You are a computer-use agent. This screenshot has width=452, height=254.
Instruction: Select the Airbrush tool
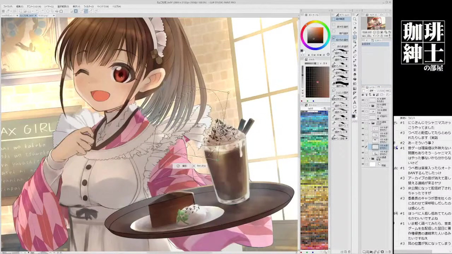coord(355,65)
